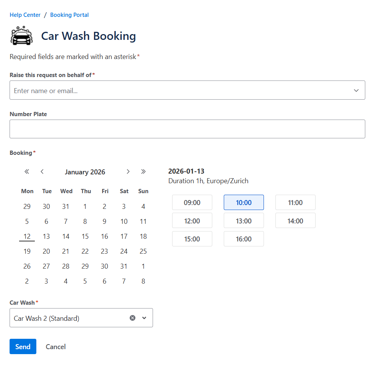Open the 'Raise this request' dropdown
Screen dimensions: 376x366
coord(356,90)
